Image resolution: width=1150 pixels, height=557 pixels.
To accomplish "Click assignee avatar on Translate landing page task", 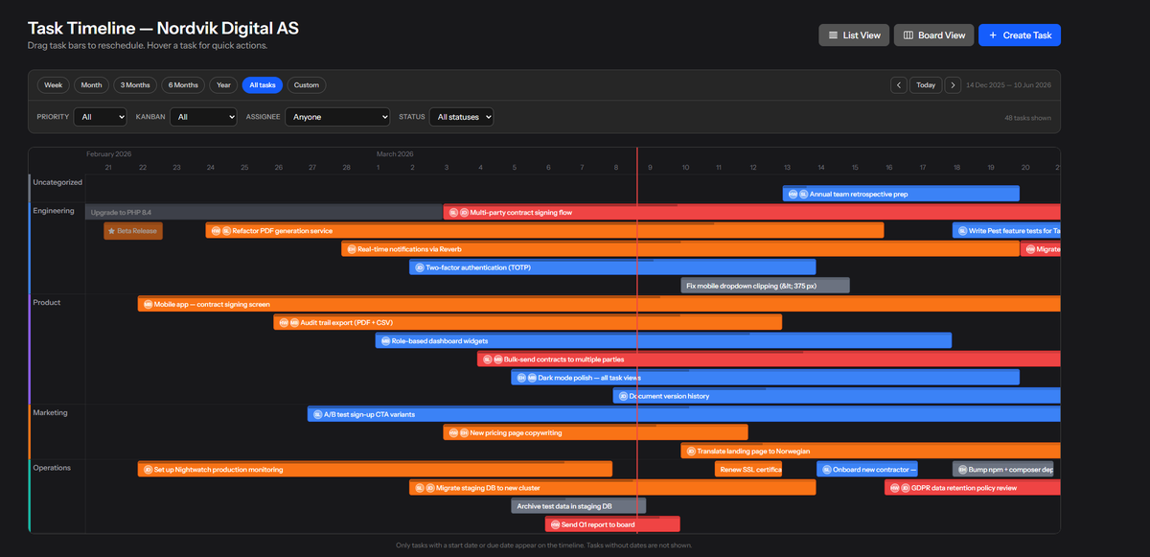I will [690, 451].
